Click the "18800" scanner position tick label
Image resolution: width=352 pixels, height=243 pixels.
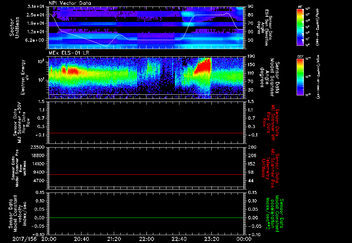[38, 155]
